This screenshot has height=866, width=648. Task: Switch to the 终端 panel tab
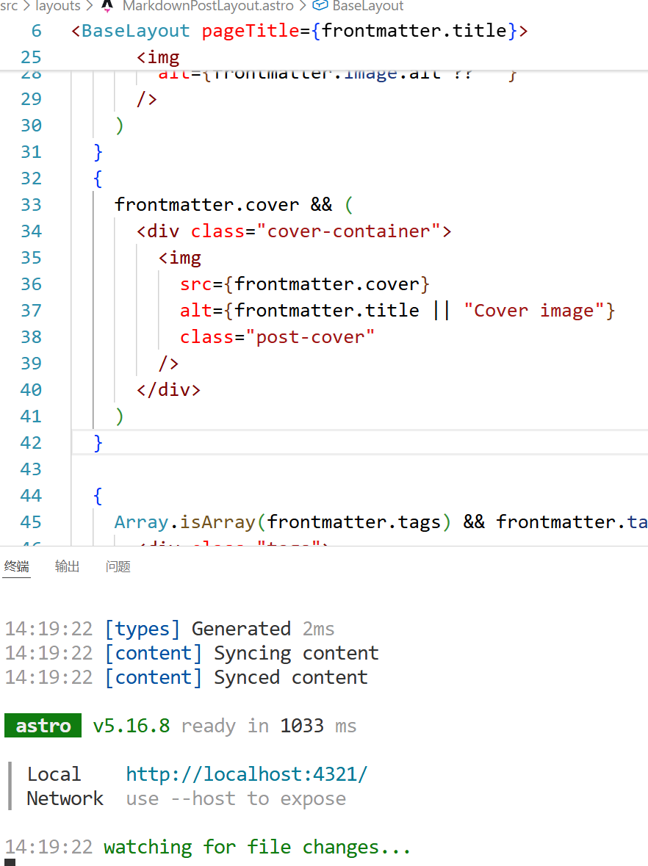coord(16,566)
